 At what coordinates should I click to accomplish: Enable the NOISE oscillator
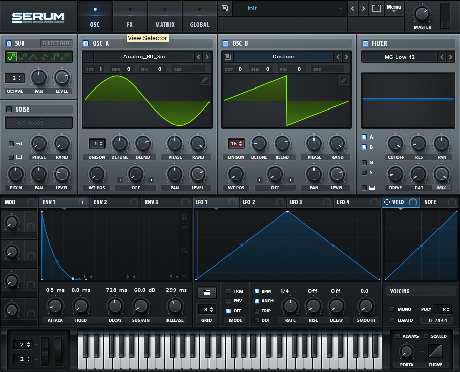click(x=9, y=109)
